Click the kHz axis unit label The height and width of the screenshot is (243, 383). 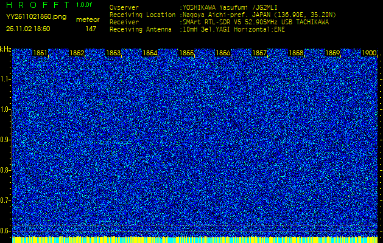click(5, 49)
